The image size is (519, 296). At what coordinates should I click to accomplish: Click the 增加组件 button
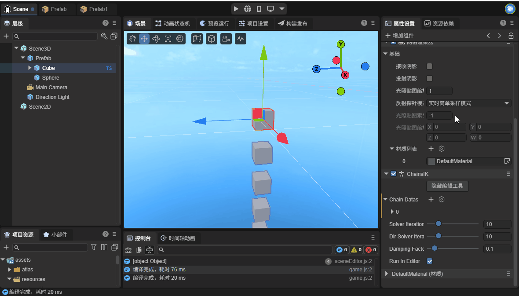[399, 36]
